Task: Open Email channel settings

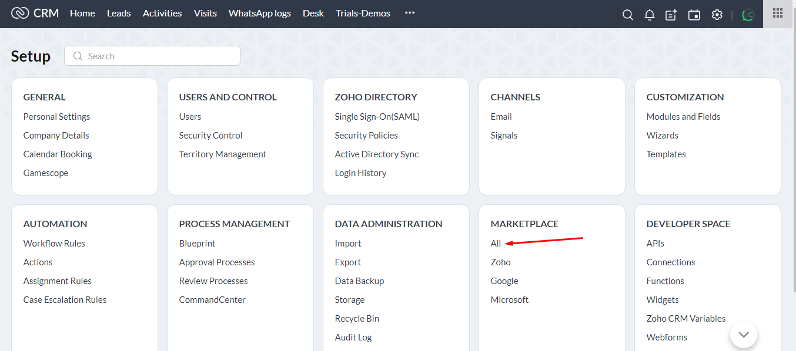Action: tap(501, 117)
